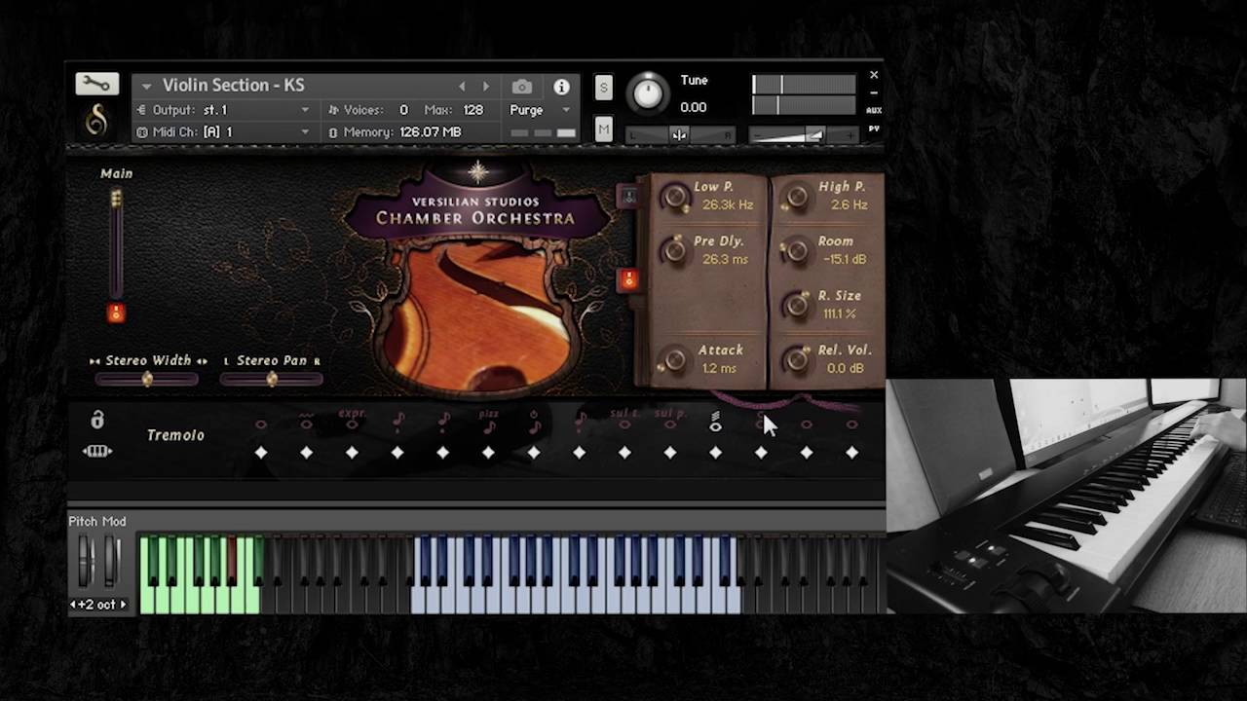The image size is (1247, 701).
Task: Click the Tune value 0.00
Action: click(694, 107)
